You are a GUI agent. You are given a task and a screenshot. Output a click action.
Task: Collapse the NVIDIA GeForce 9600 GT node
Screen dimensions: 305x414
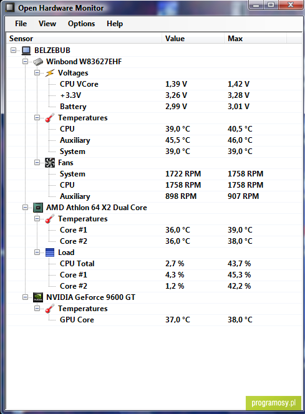point(25,297)
